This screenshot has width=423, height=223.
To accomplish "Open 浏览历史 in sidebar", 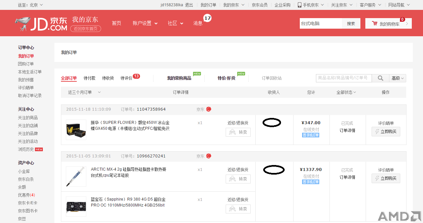I will pyautogui.click(x=26, y=149).
